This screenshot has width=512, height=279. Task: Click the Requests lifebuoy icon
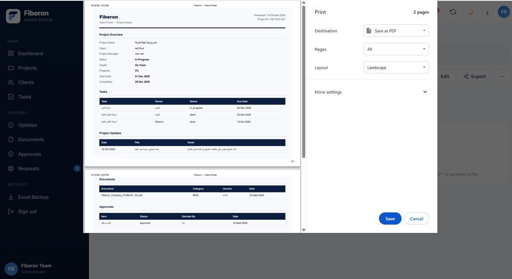click(x=11, y=169)
